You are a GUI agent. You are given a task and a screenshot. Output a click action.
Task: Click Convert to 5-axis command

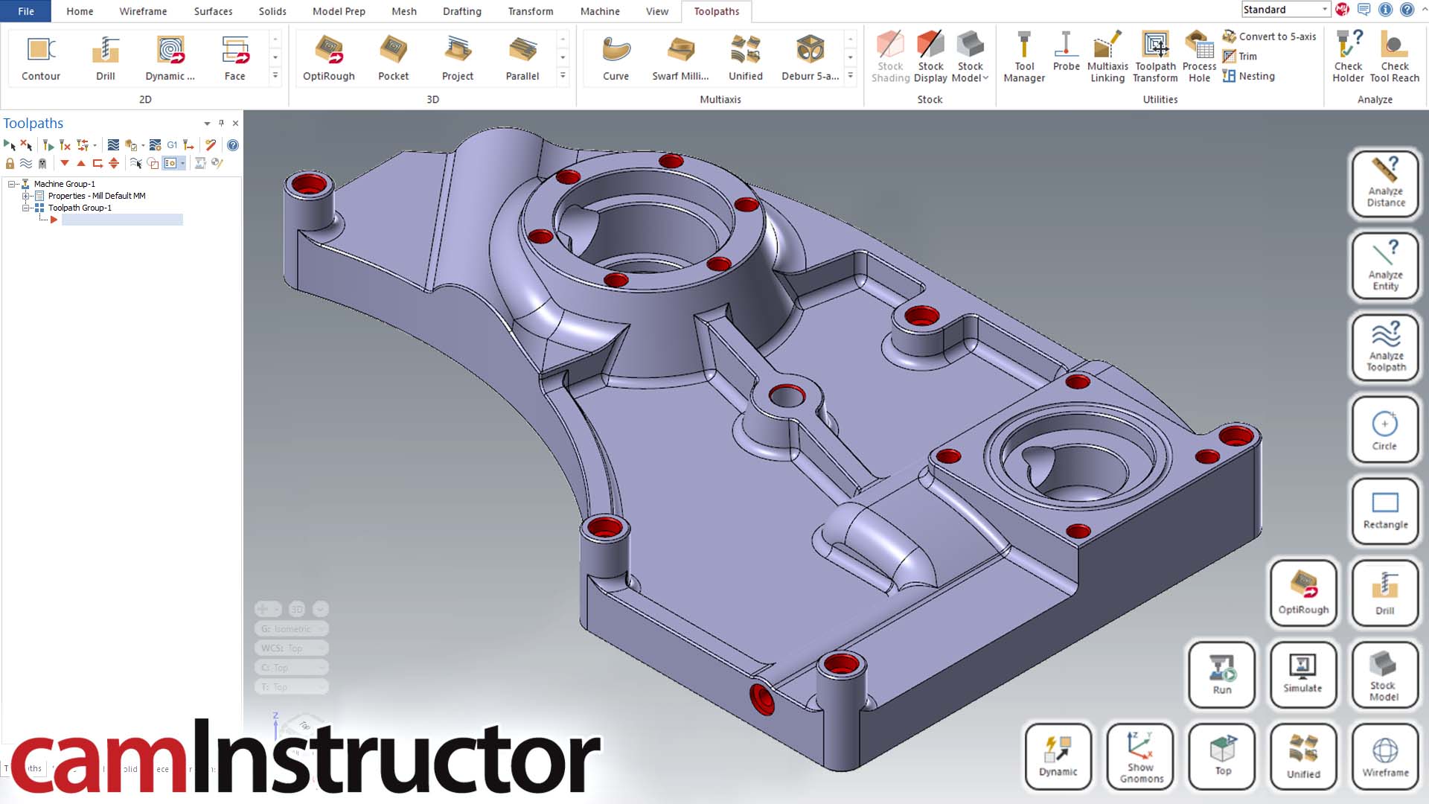point(1269,36)
